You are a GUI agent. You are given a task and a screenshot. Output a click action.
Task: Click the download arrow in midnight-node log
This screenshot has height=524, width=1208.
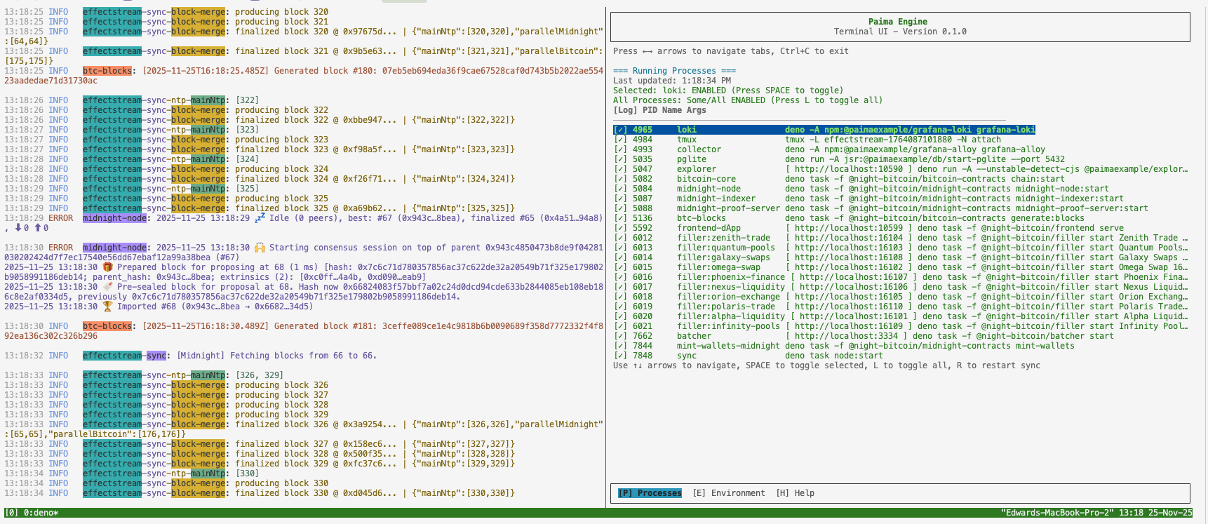point(18,228)
